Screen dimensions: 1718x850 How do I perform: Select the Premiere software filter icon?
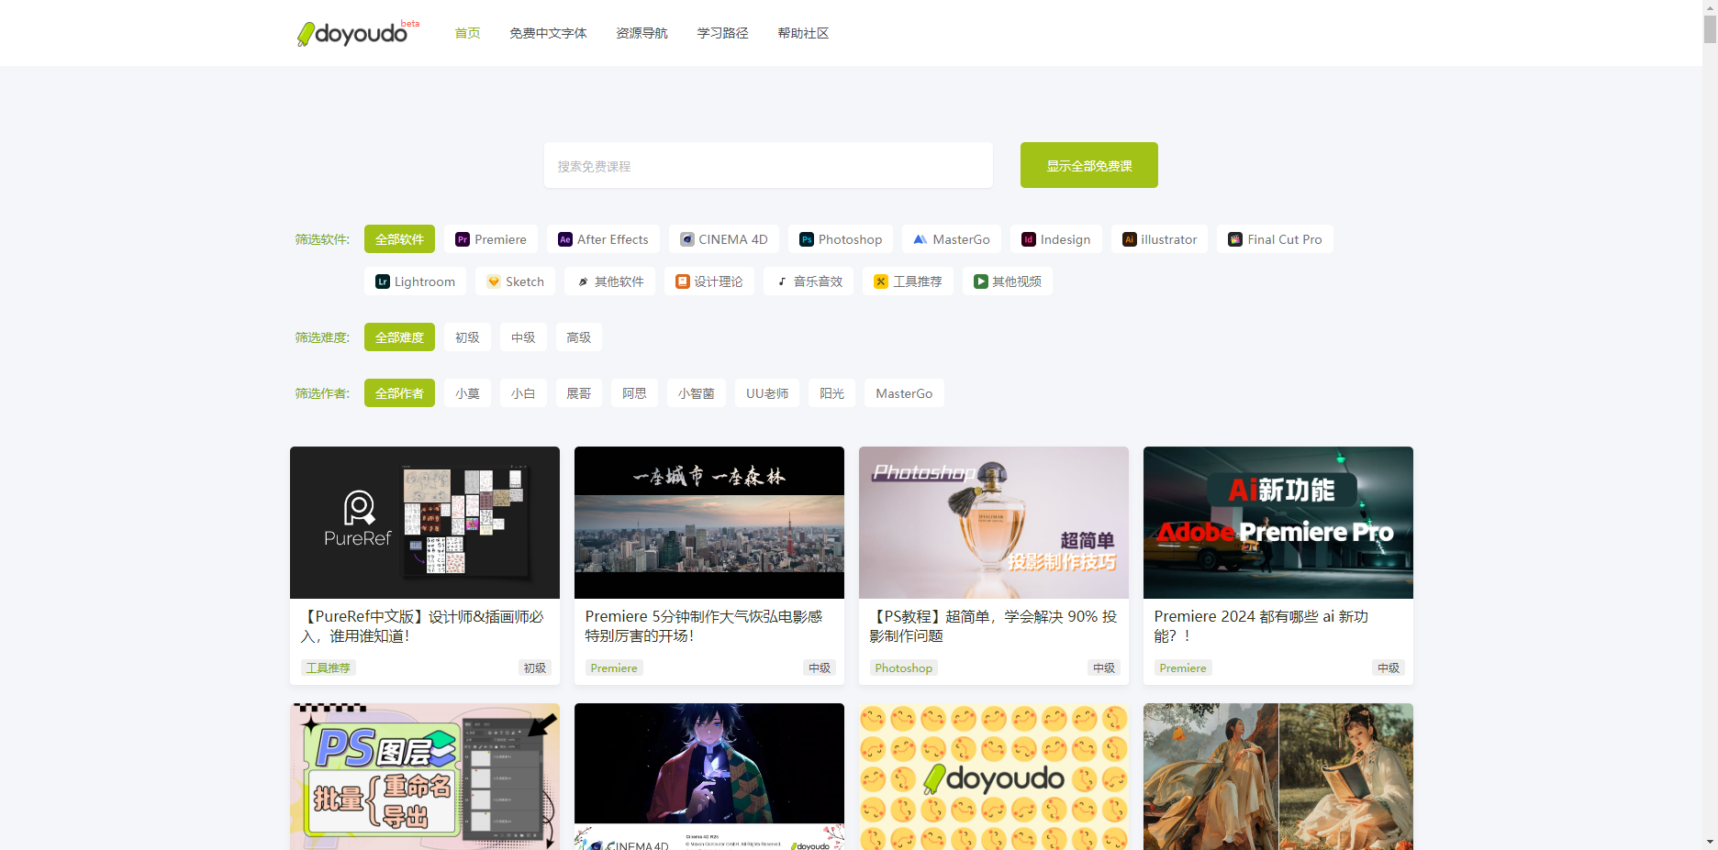coord(463,239)
